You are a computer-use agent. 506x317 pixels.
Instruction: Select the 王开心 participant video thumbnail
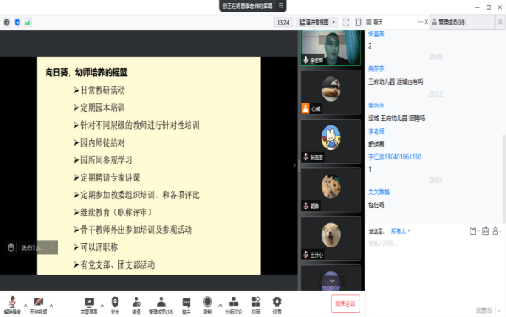331,238
